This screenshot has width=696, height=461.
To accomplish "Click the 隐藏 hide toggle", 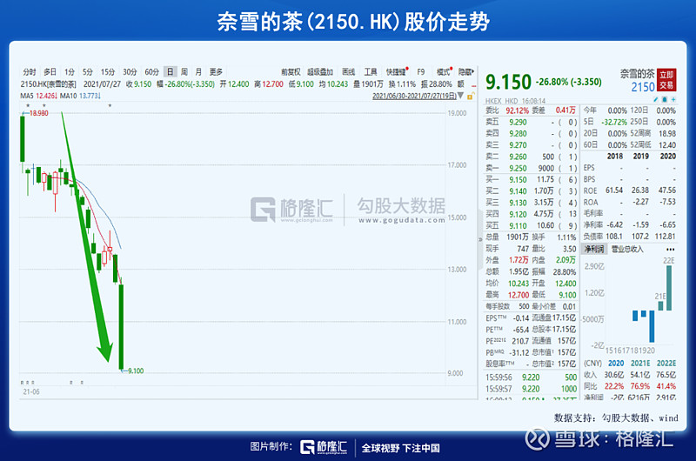I will [465, 72].
